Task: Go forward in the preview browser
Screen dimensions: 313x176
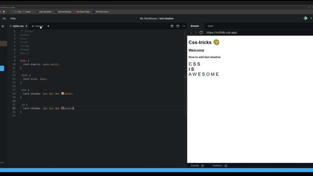Action: 196,33
